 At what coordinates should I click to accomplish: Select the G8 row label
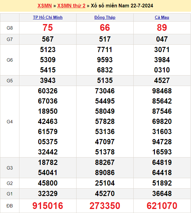point(10,28)
